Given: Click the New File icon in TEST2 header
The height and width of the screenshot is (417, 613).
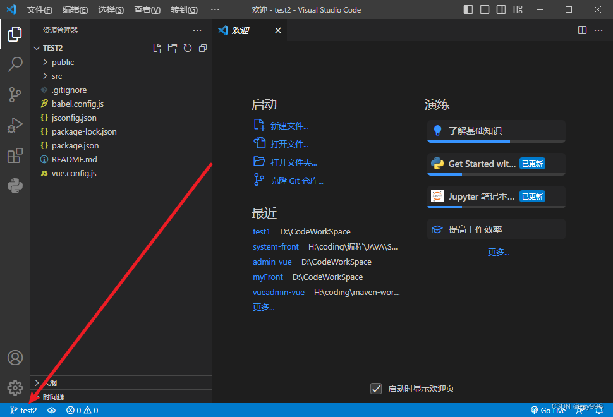Looking at the screenshot, I should [157, 48].
